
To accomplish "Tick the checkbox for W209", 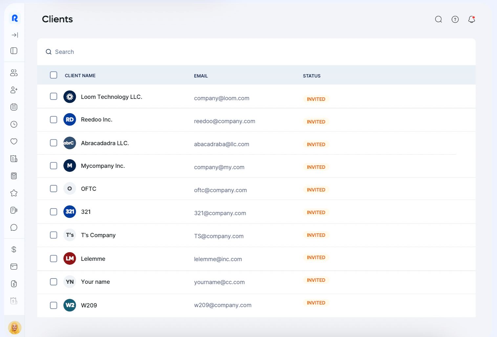I will (x=54, y=305).
